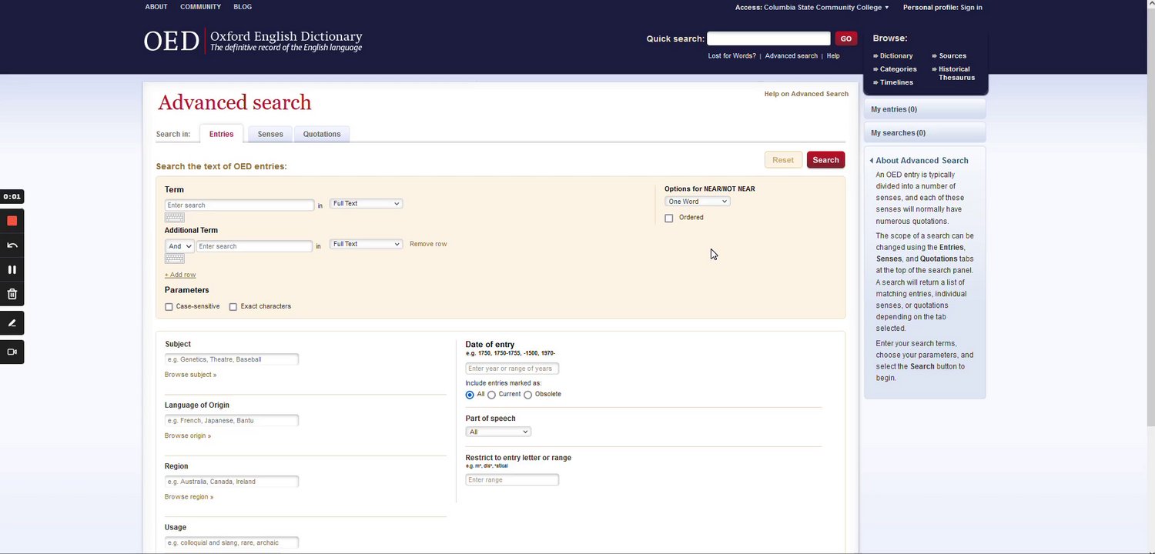Browse the Dictionary link

point(896,56)
